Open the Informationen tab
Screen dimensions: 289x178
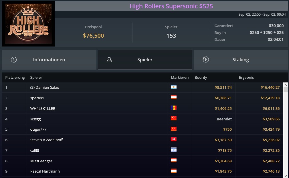(49, 60)
